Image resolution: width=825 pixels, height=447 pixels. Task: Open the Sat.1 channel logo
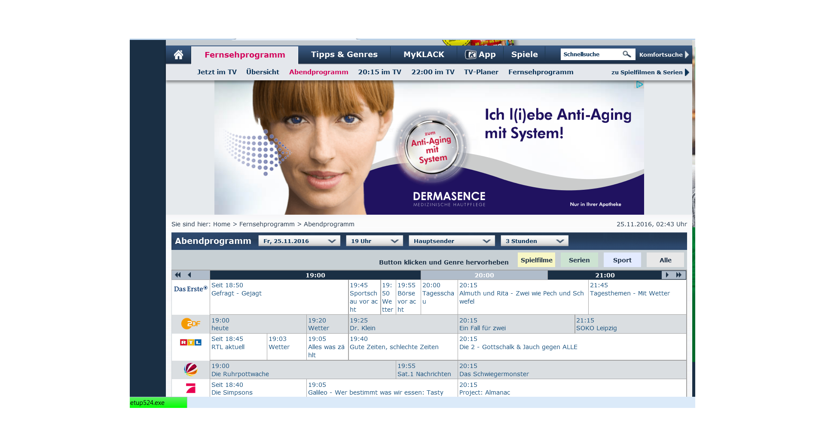(191, 369)
